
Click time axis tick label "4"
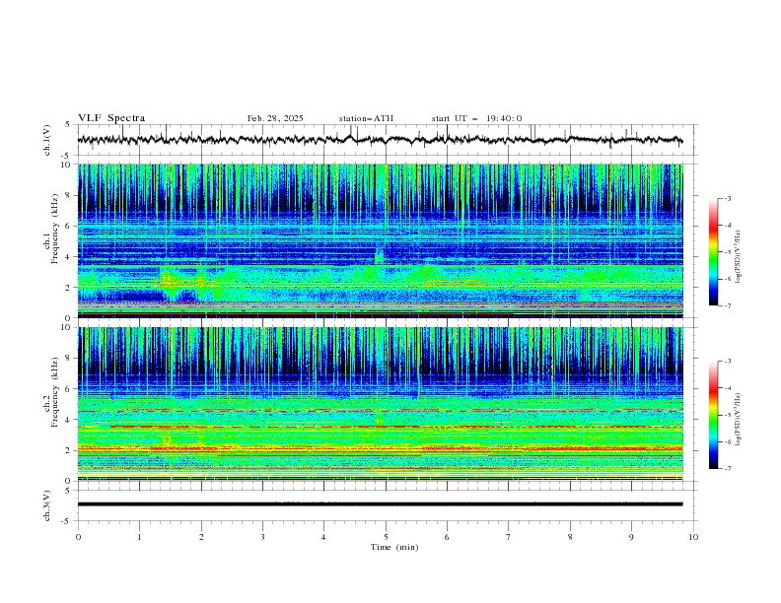(x=324, y=537)
